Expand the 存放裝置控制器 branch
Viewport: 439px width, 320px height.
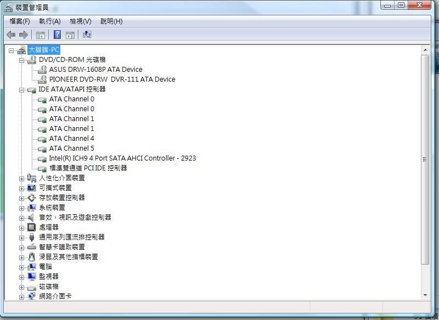click(x=21, y=198)
